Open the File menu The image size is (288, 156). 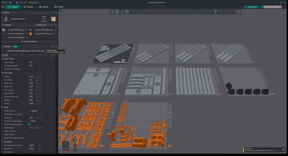tap(5, 3)
